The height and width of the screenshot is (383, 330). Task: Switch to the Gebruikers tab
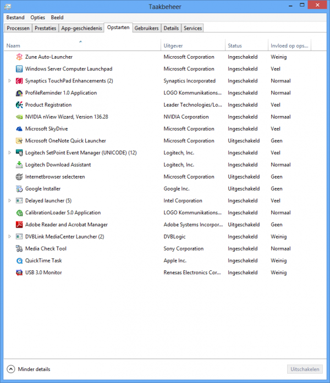pos(146,29)
